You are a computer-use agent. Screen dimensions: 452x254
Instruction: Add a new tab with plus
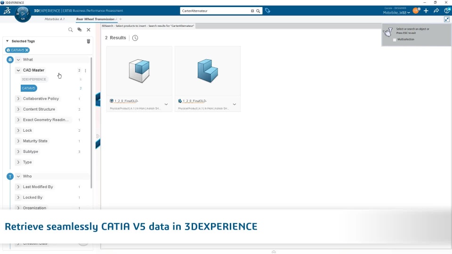[x=121, y=19]
